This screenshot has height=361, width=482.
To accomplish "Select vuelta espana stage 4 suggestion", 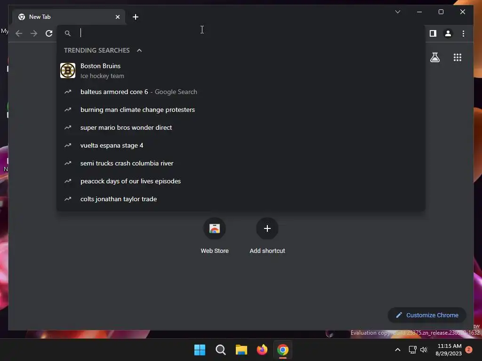I will point(241,145).
